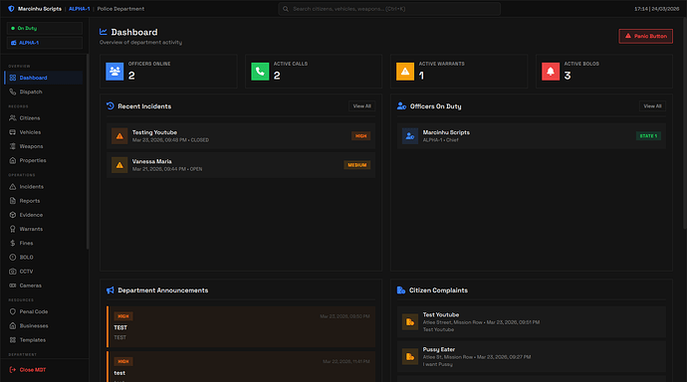Image resolution: width=687 pixels, height=382 pixels.
Task: Click the Vehicles icon in sidebar
Action: tap(13, 132)
